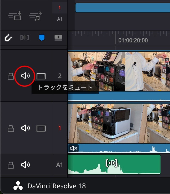Click the append audio-only icon
This screenshot has width=170, height=194.
click(x=35, y=16)
